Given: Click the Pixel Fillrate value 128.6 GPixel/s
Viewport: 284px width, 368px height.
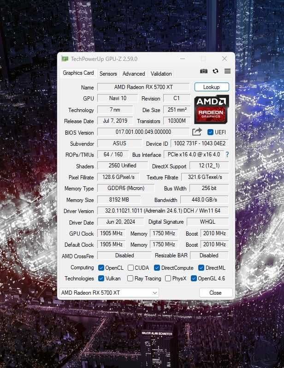Looking at the screenshot, I should click(118, 177).
